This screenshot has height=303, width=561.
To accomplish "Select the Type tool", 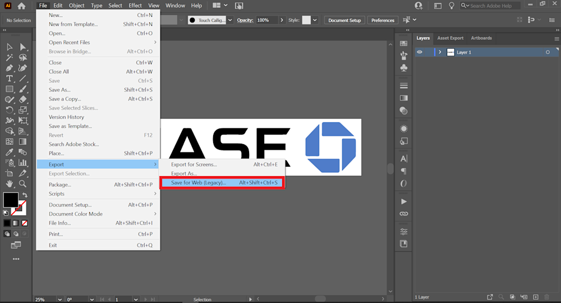I will click(10, 79).
